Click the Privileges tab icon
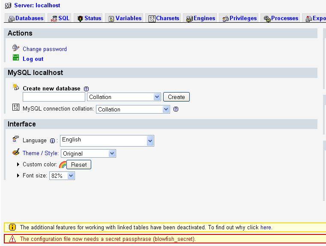 pyautogui.click(x=226, y=19)
